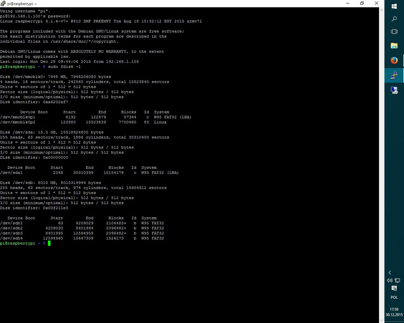The width and height of the screenshot is (404, 323).
Task: Open the taskbar search magnifier
Action: (x=394, y=19)
